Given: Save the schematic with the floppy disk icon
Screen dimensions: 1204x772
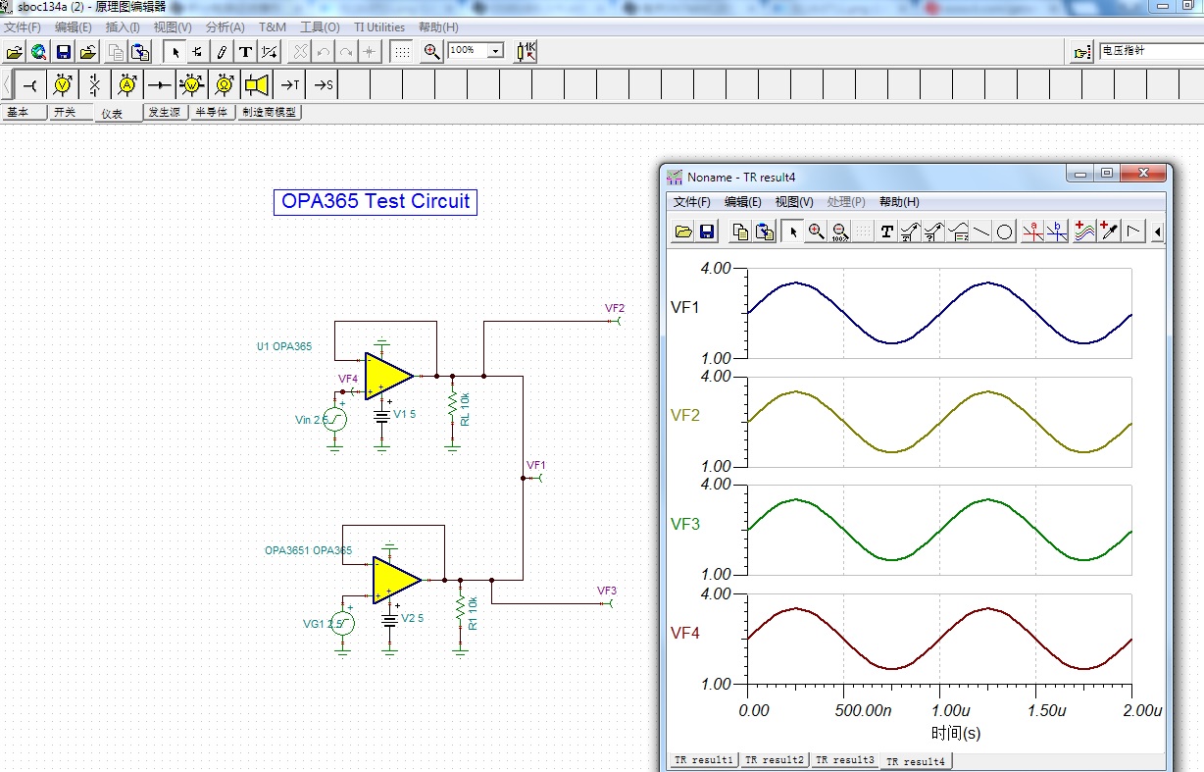Looking at the screenshot, I should point(63,52).
